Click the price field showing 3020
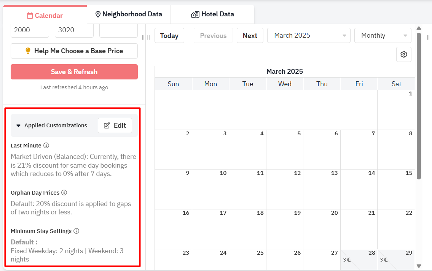 pos(74,30)
